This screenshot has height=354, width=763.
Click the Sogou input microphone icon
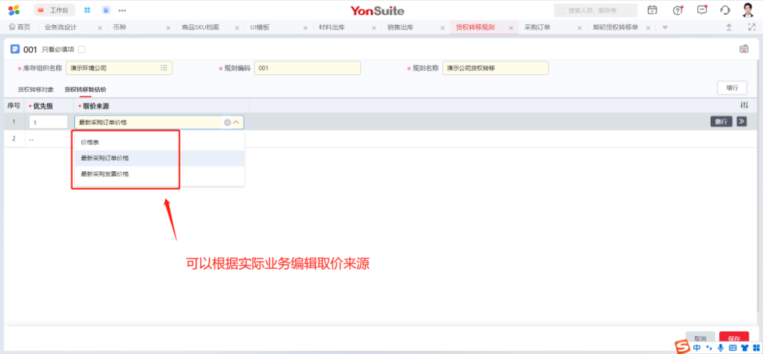pos(722,347)
